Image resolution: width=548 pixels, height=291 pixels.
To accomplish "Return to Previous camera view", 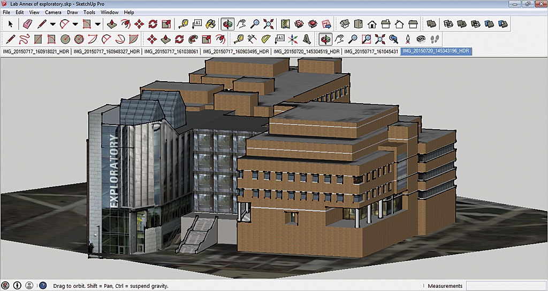I will [x=393, y=39].
